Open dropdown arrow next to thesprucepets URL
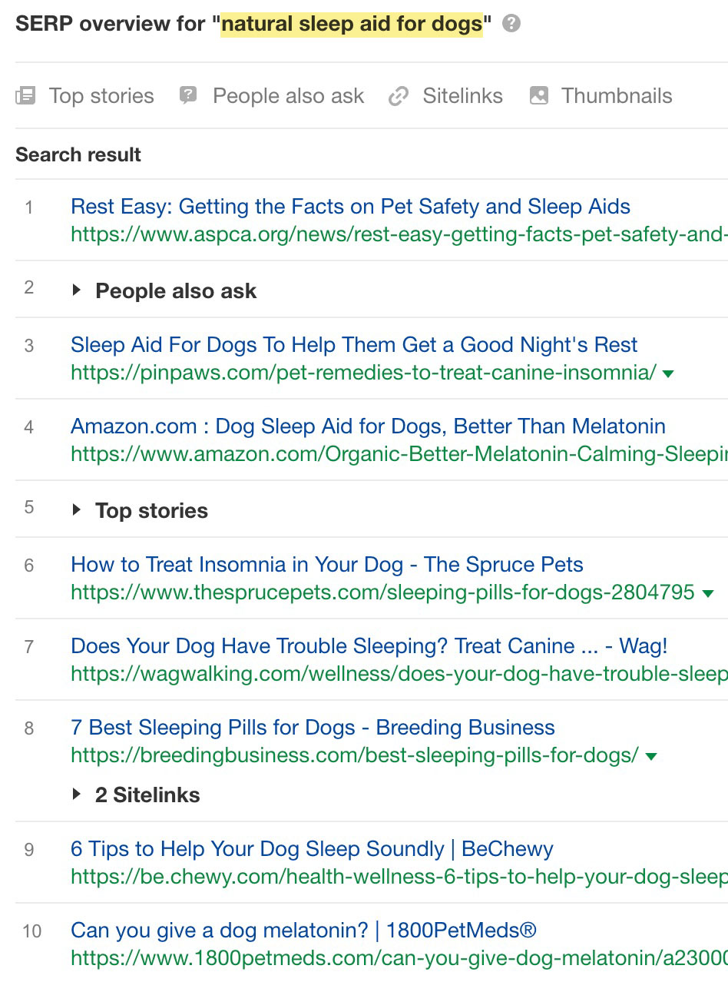This screenshot has height=982, width=728. 708,593
